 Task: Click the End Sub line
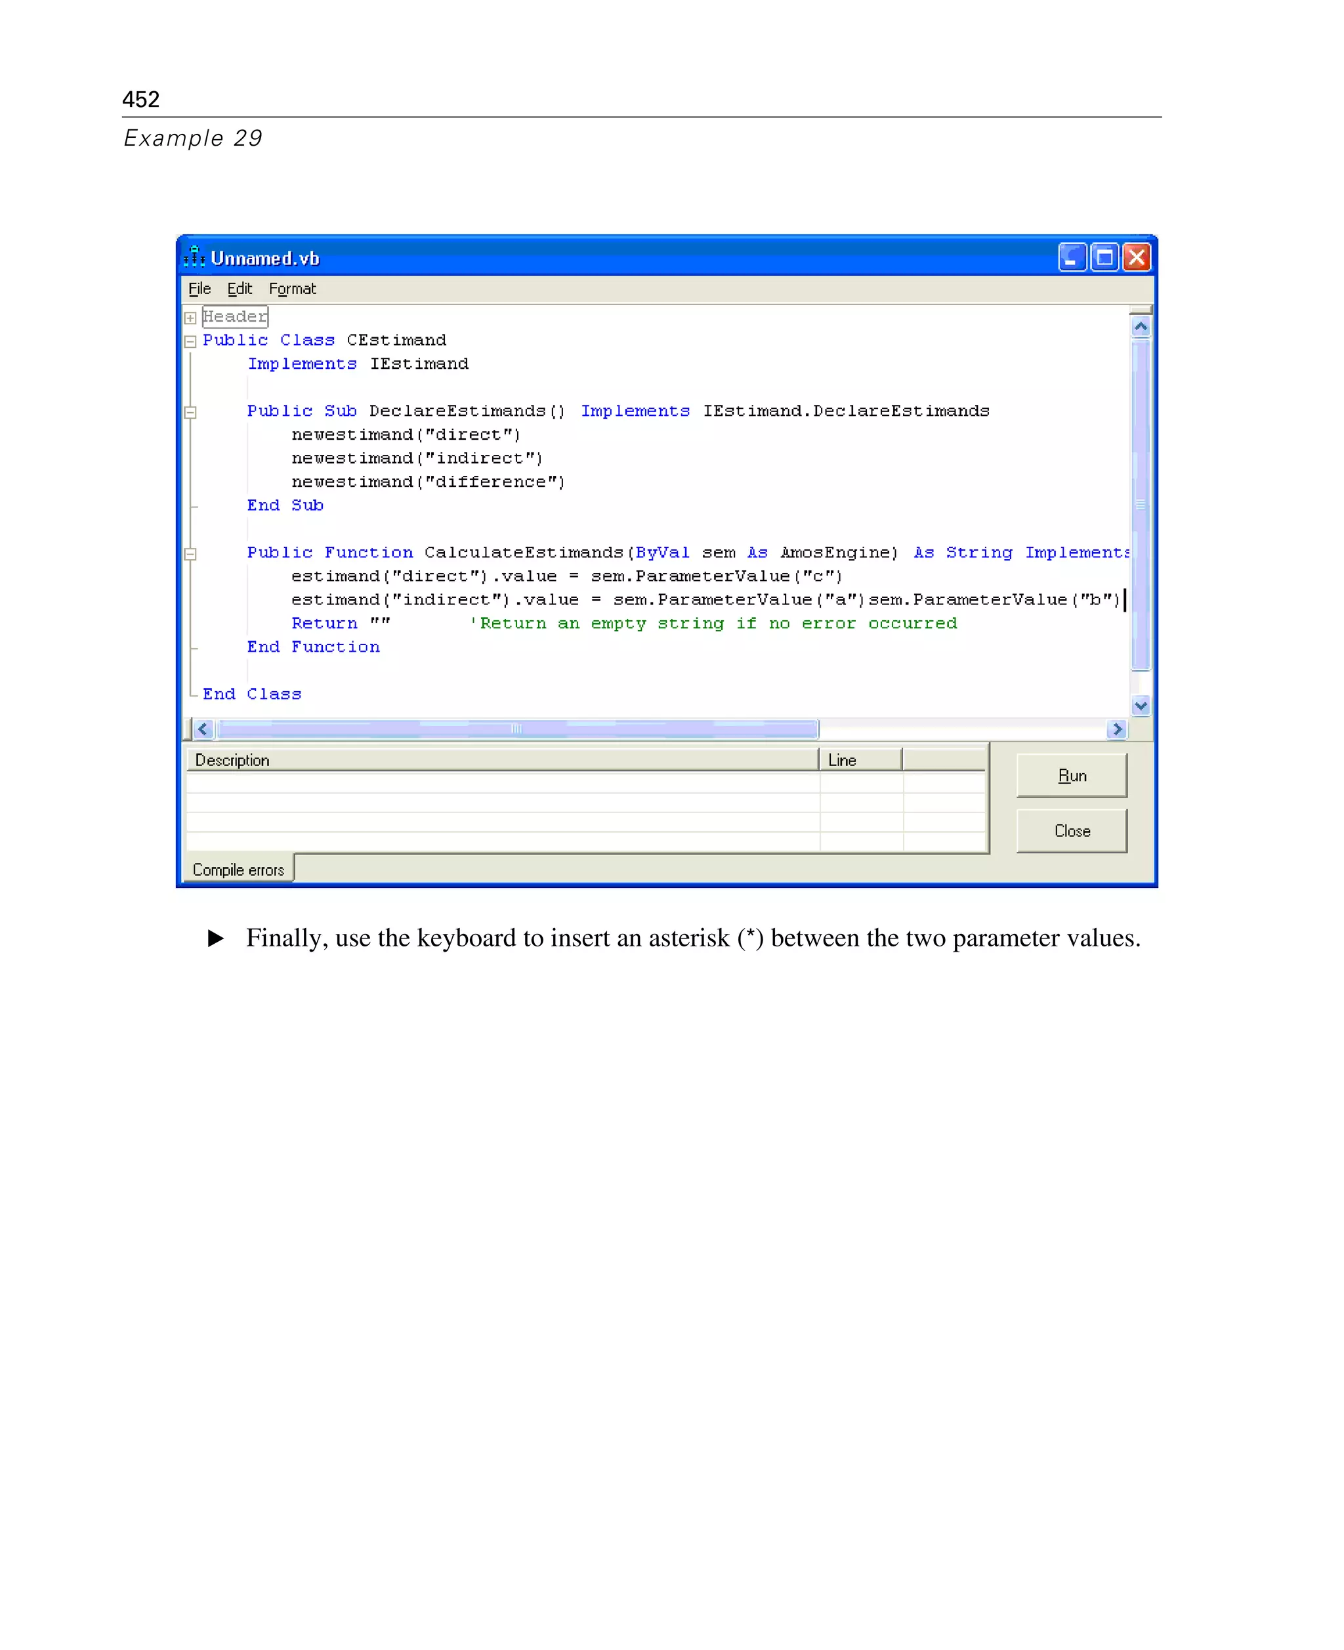(x=285, y=505)
